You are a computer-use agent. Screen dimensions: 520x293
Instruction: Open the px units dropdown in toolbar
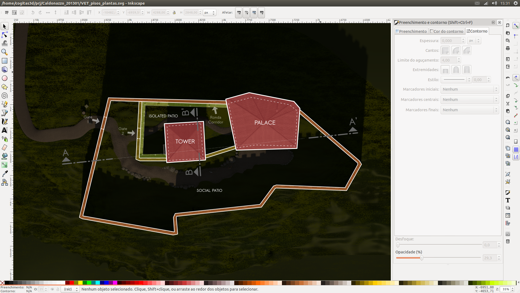tap(209, 12)
